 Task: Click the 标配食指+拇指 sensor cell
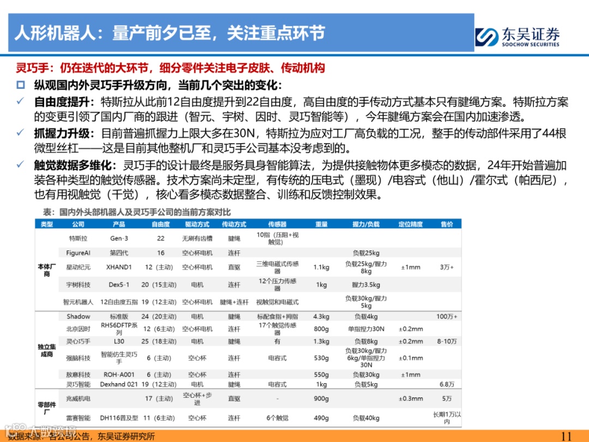pos(277,316)
